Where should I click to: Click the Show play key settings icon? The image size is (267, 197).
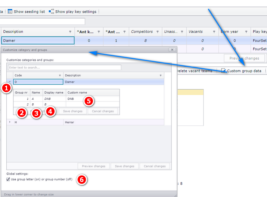[x=51, y=11]
